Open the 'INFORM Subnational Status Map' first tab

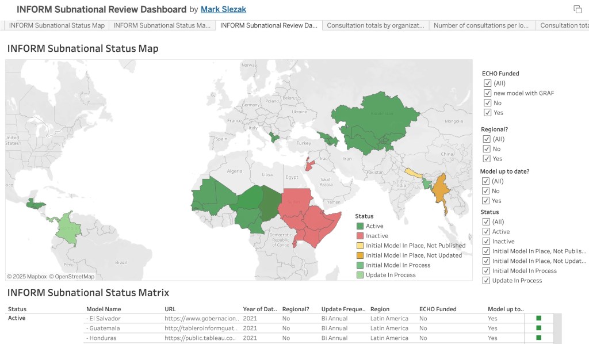(x=56, y=25)
